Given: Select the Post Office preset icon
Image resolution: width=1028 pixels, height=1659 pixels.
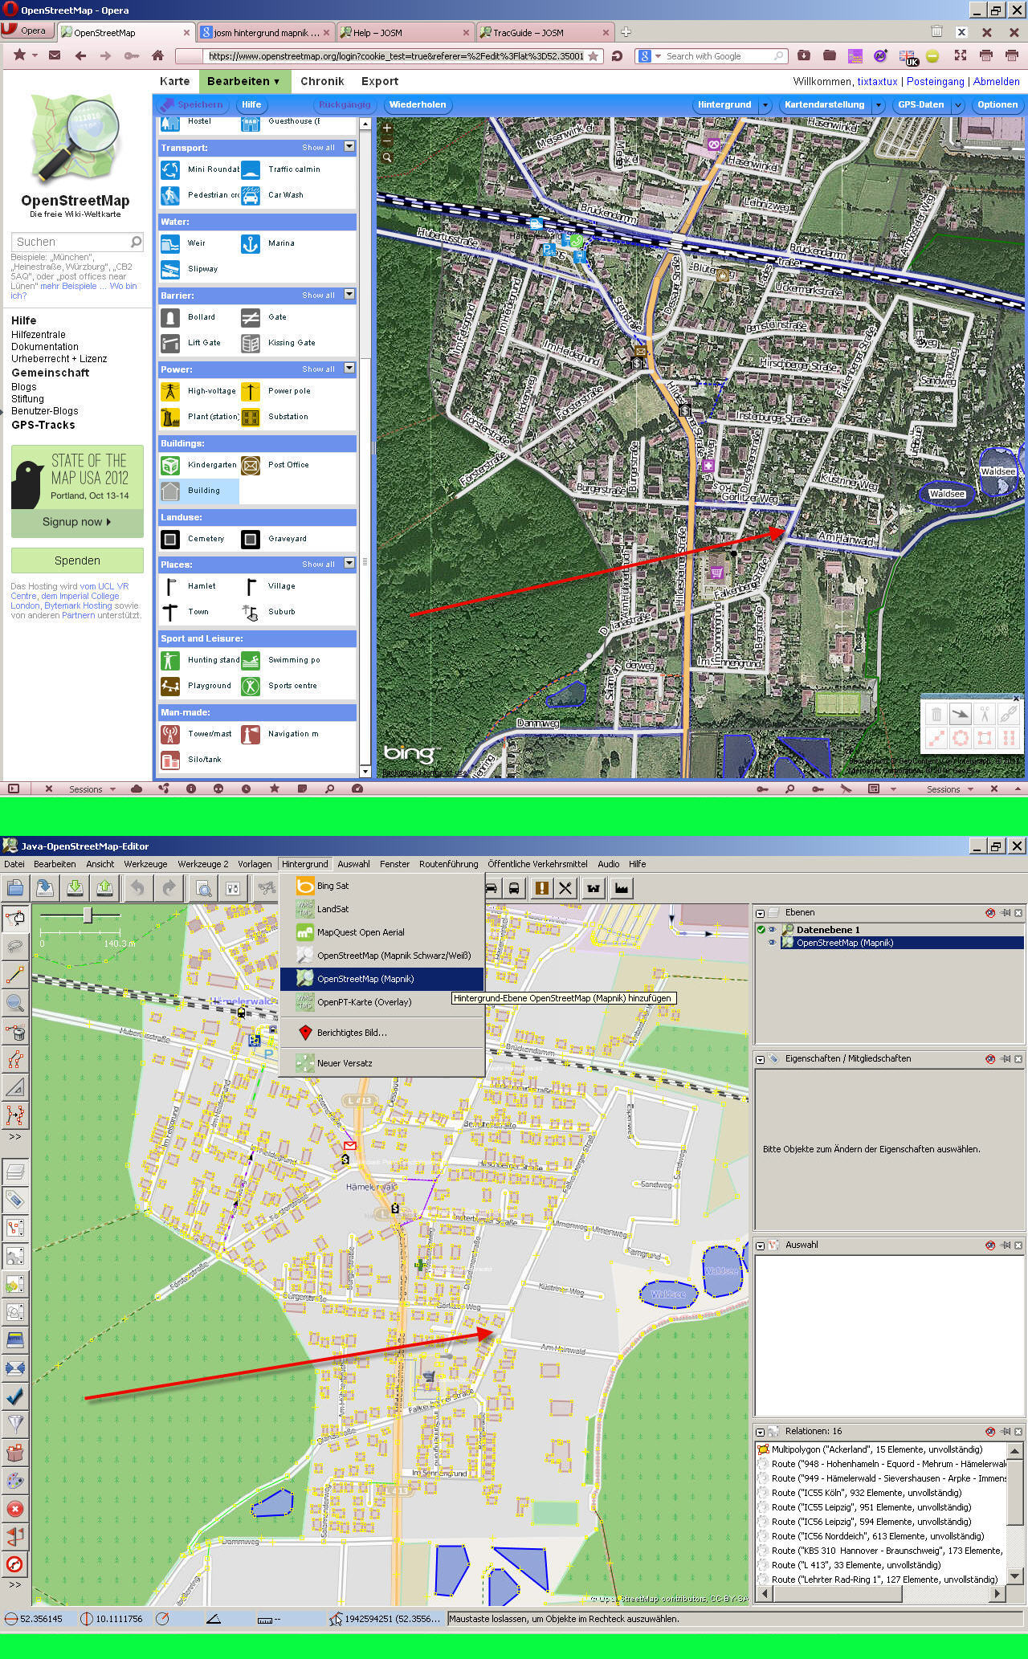Looking at the screenshot, I should (x=251, y=465).
